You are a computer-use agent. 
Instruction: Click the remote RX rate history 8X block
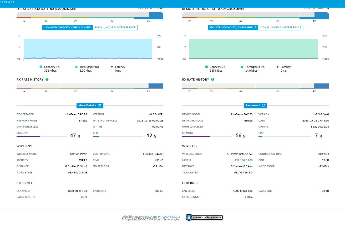coord(322,86)
